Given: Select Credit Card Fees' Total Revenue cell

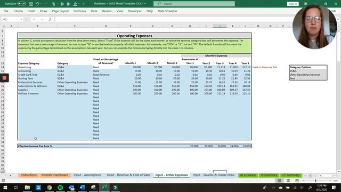Looking at the screenshot, I should [105, 75].
